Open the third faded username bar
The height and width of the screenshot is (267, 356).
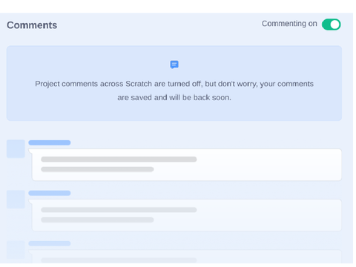pos(50,243)
